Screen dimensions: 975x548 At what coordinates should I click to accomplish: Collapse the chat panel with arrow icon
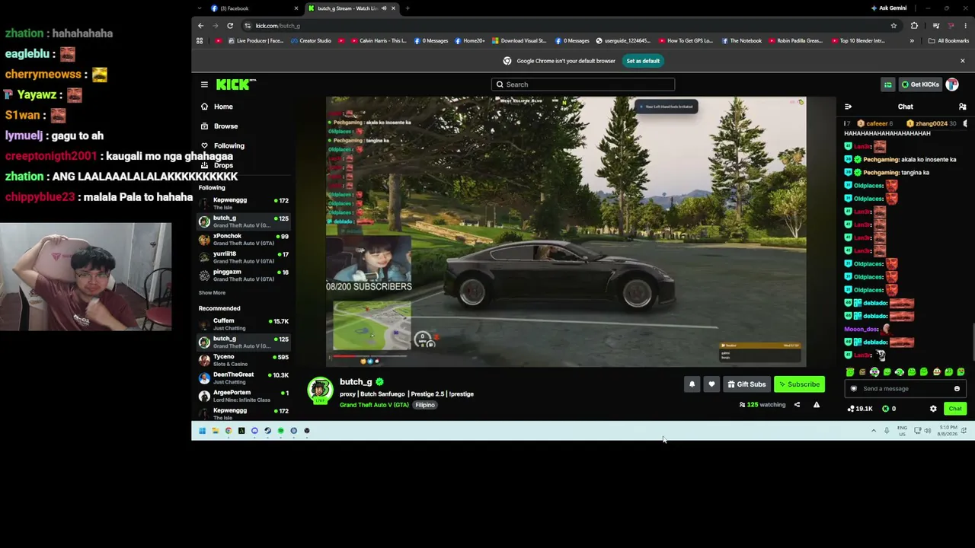pyautogui.click(x=848, y=107)
